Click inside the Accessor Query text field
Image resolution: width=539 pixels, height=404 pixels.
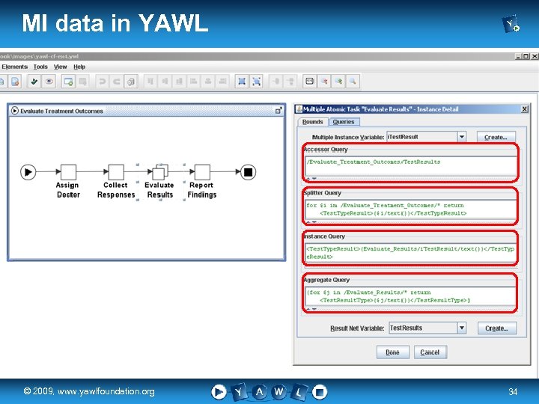click(x=411, y=166)
